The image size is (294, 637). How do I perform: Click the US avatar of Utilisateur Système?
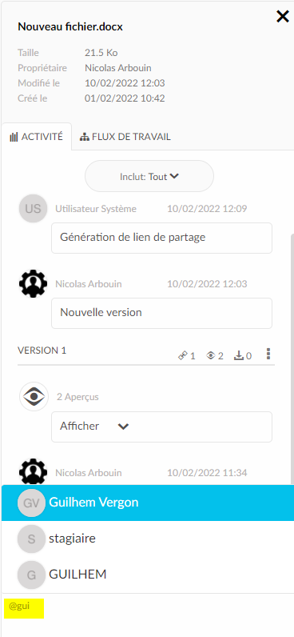coord(33,209)
